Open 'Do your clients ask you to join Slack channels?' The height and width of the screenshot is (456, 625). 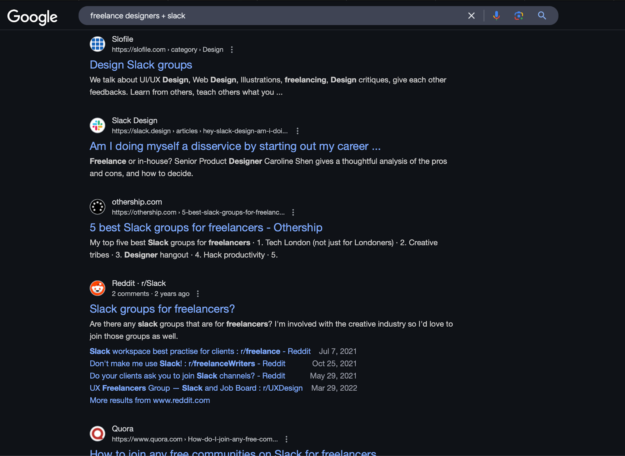[x=187, y=376]
